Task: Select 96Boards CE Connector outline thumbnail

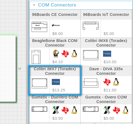Action: click(x=39, y=27)
